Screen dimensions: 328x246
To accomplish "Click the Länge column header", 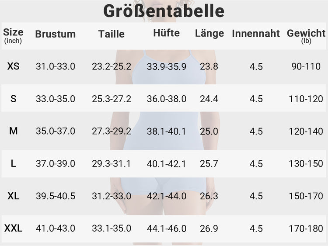I will click(x=209, y=34).
